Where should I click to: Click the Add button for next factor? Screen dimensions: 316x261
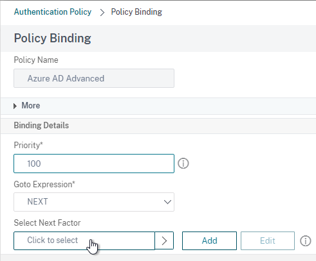click(209, 240)
